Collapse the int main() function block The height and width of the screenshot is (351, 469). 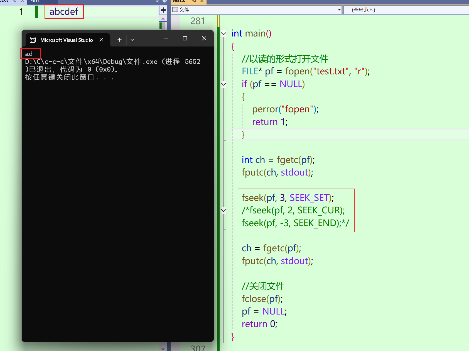pos(224,34)
